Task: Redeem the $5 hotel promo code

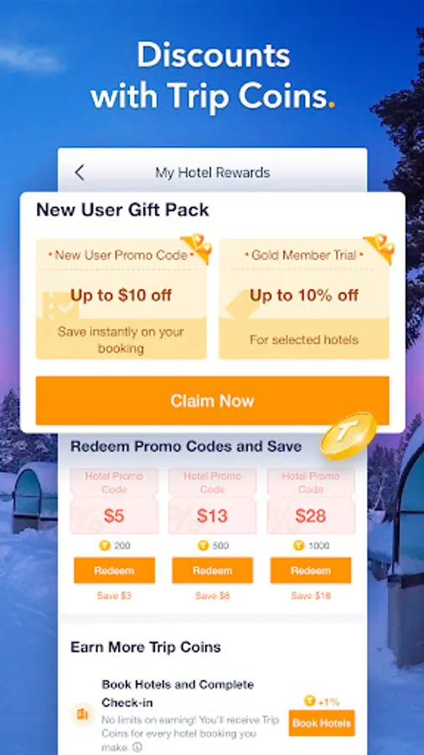Action: point(115,570)
